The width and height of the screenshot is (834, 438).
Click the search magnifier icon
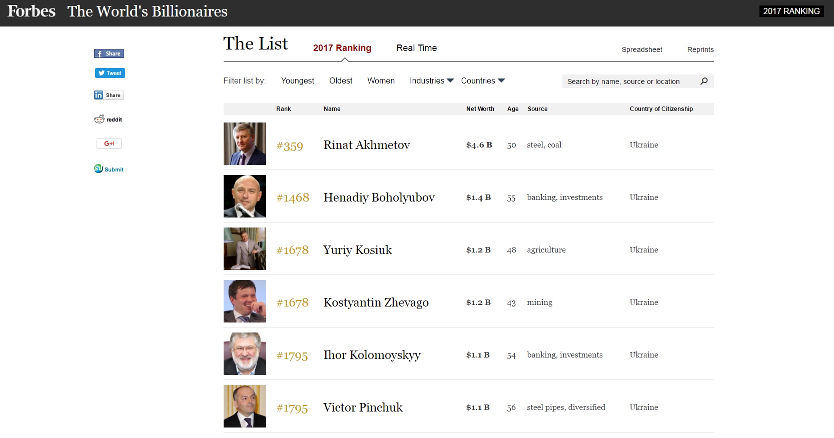click(x=704, y=81)
